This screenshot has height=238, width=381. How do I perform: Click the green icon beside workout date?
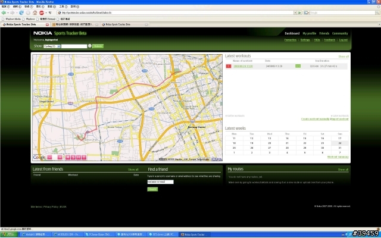tap(298, 66)
